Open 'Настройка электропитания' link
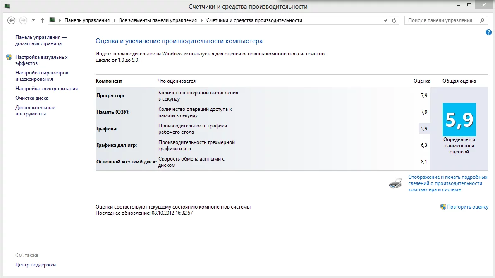Image resolution: width=495 pixels, height=278 pixels. point(46,89)
